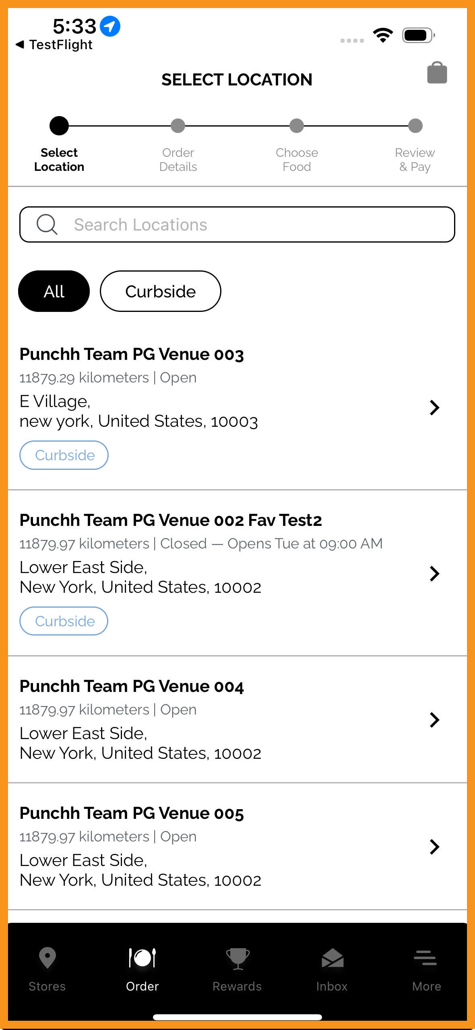Click the Choose Food progress step dot
This screenshot has width=475, height=1030.
click(297, 126)
